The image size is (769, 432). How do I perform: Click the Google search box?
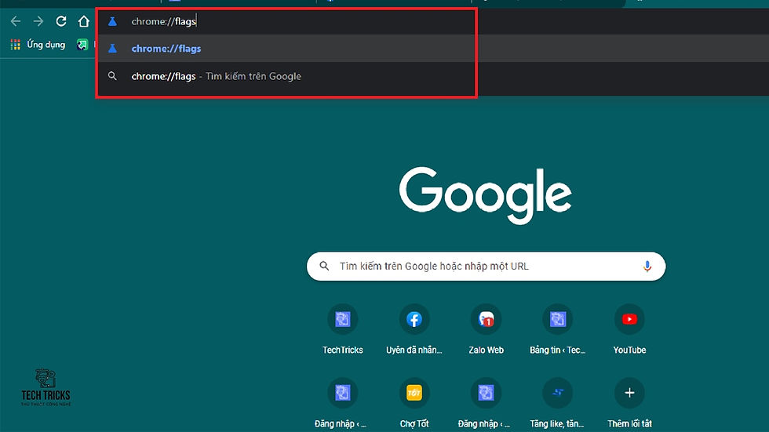(486, 266)
